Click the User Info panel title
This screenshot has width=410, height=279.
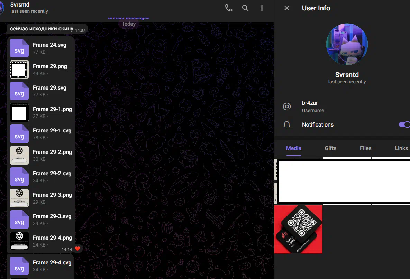(x=316, y=8)
